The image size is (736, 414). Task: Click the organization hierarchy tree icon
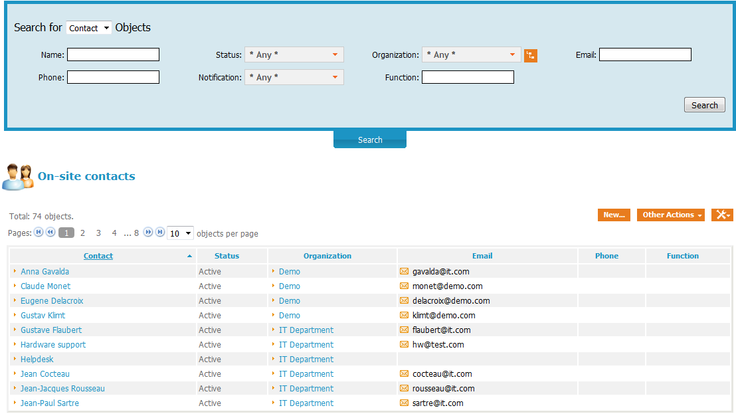click(530, 55)
